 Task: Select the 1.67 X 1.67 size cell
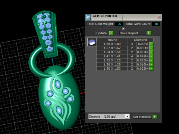[x=112, y=48]
